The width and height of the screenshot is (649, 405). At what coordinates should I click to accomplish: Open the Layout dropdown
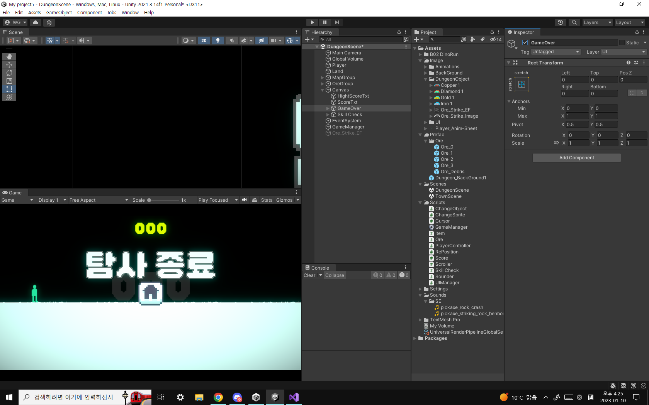tap(630, 22)
